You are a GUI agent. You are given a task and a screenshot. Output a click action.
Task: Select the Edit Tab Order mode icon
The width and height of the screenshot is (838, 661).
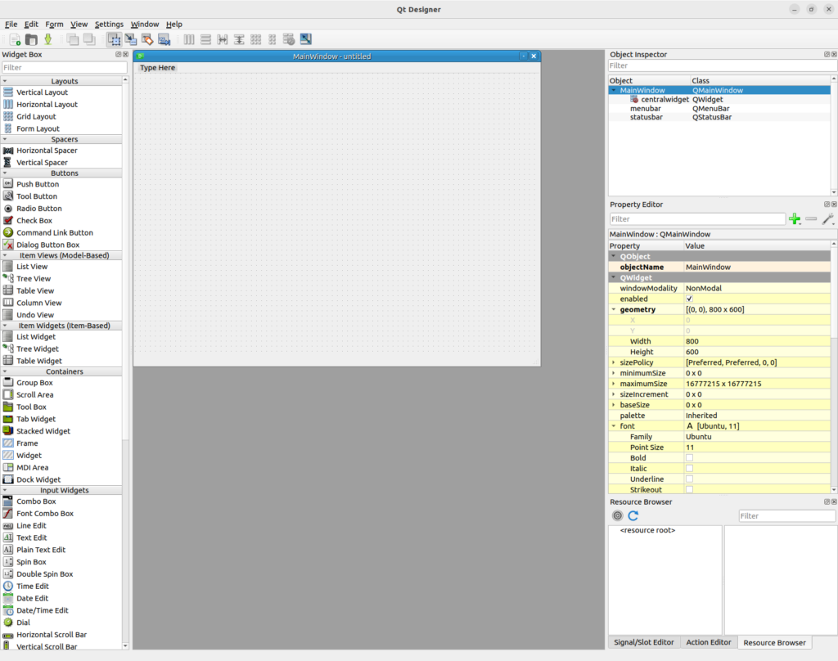click(x=164, y=39)
